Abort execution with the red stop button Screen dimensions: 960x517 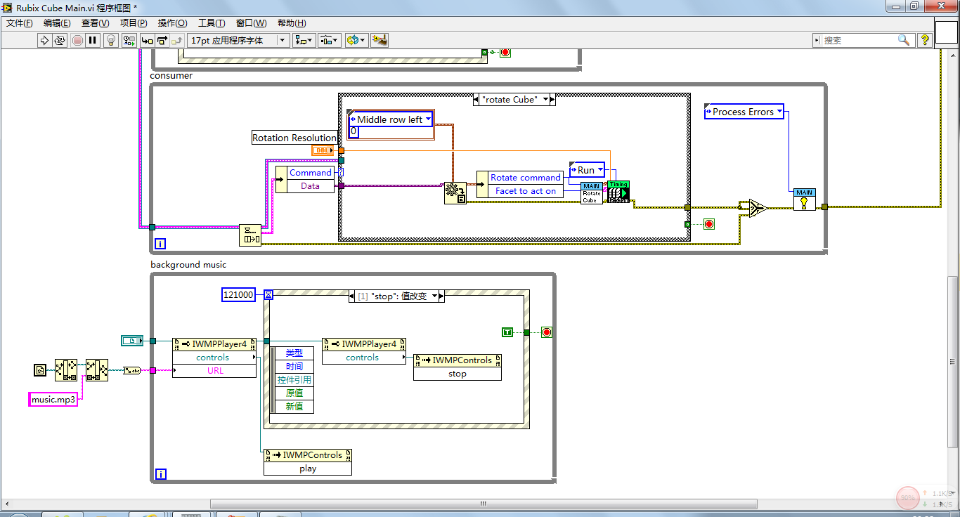click(x=77, y=40)
